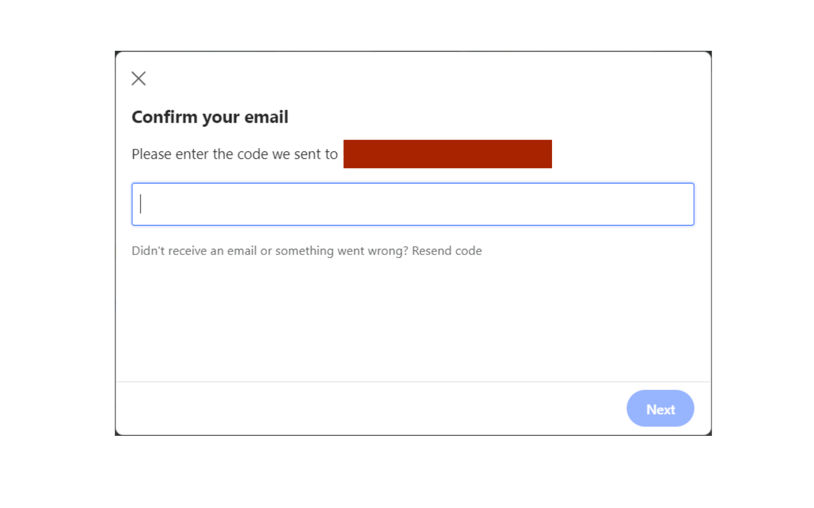This screenshot has width=814, height=508.
Task: Click the middle of the code text box
Action: pyautogui.click(x=413, y=204)
